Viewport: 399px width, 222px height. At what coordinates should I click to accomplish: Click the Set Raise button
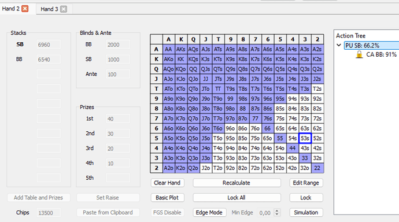tap(108, 198)
